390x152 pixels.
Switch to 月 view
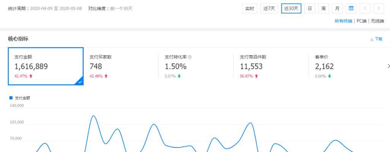(x=337, y=8)
